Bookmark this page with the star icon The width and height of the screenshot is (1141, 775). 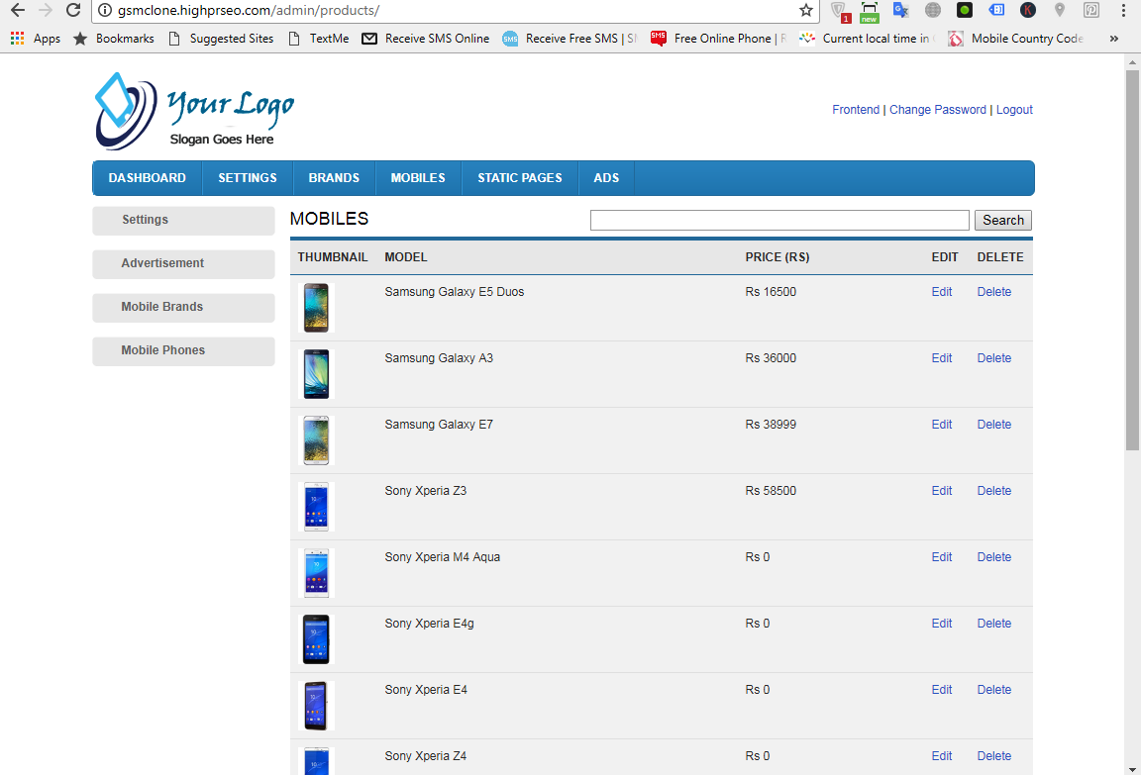(805, 10)
